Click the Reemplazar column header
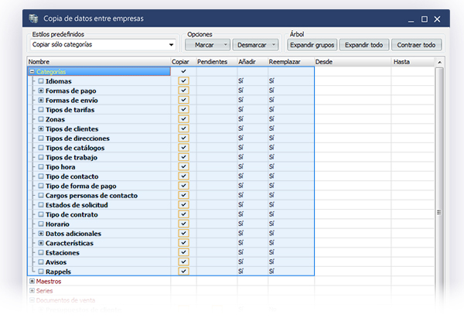 tap(291, 61)
